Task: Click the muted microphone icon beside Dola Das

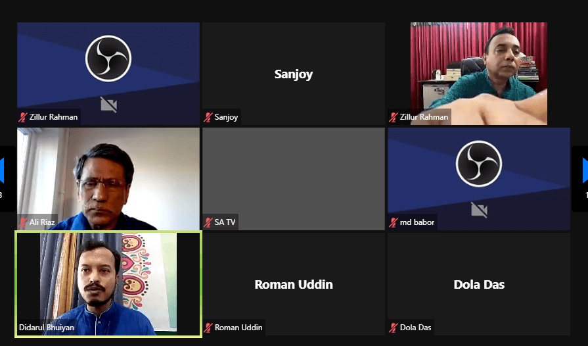Action: click(393, 328)
